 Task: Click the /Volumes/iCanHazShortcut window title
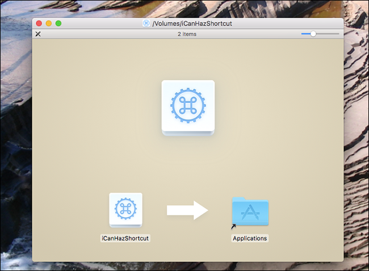[192, 23]
